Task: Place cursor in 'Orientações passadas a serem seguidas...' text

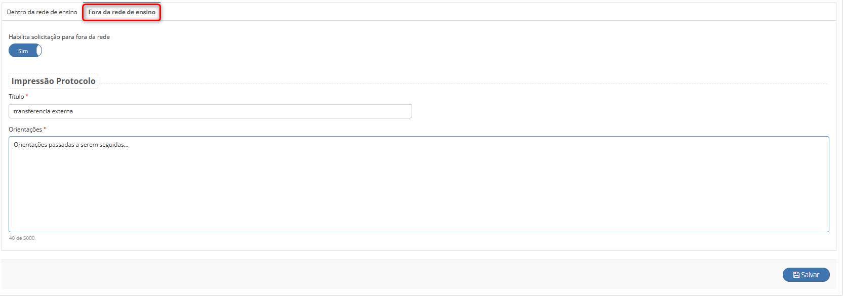Action: point(71,145)
